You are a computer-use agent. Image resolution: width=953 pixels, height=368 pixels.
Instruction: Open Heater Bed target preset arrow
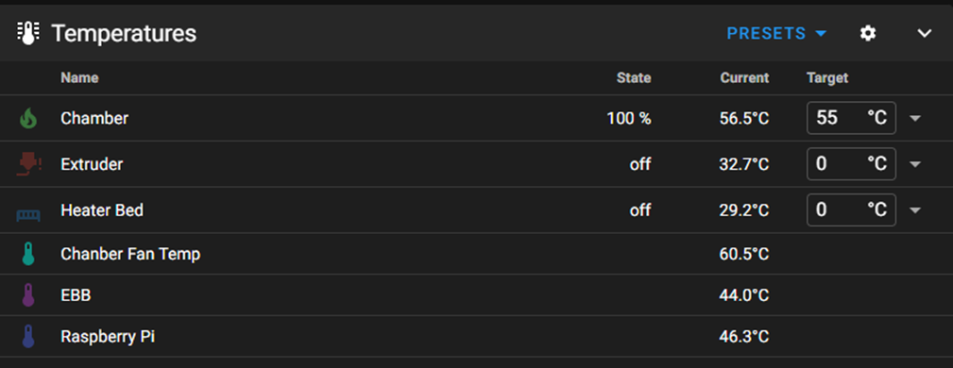point(915,210)
